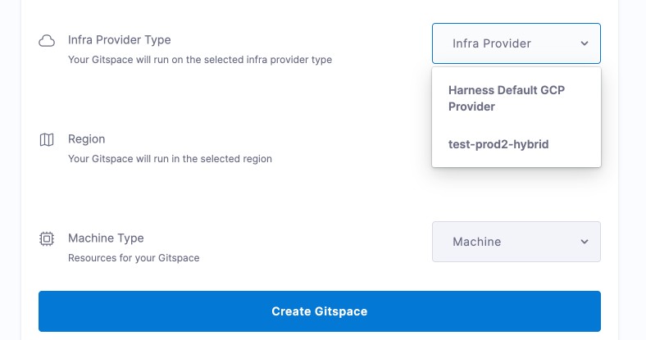
Task: Click the Region heading label
Action: 86,139
